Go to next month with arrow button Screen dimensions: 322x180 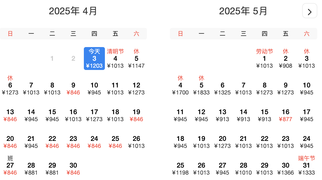(x=310, y=11)
